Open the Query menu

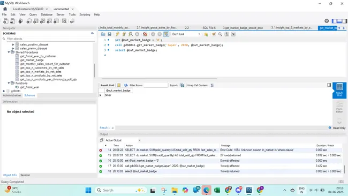33,14
